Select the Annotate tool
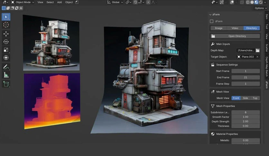Image resolution: width=269 pixels, height=156 pixels. (6, 67)
